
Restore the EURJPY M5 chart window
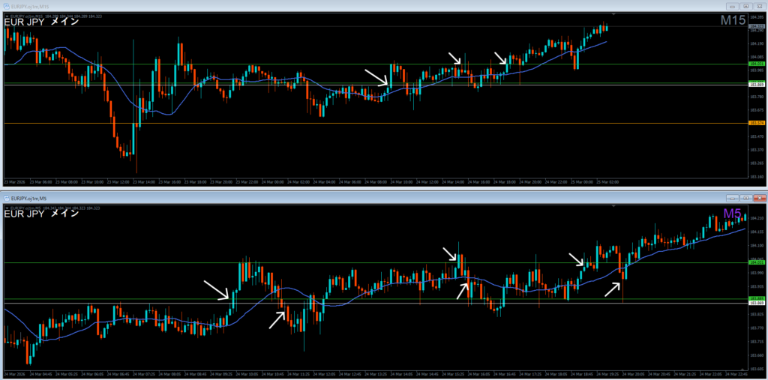(x=745, y=199)
